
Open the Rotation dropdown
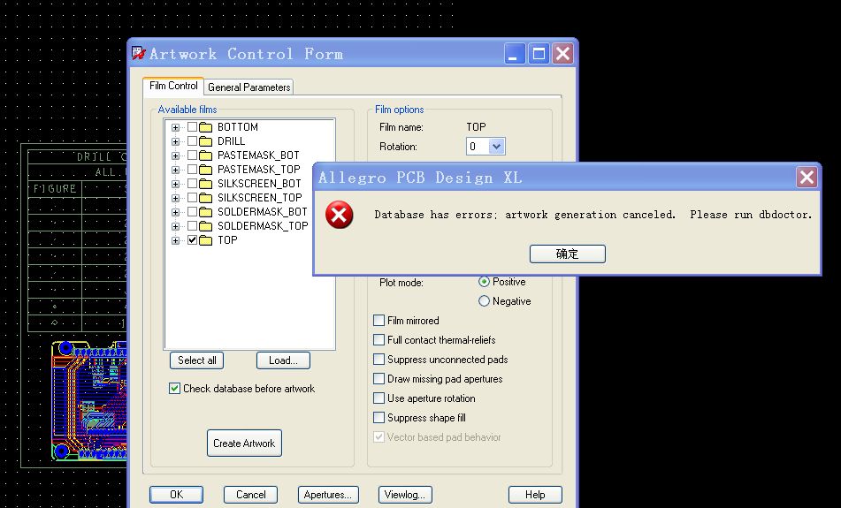coord(497,147)
